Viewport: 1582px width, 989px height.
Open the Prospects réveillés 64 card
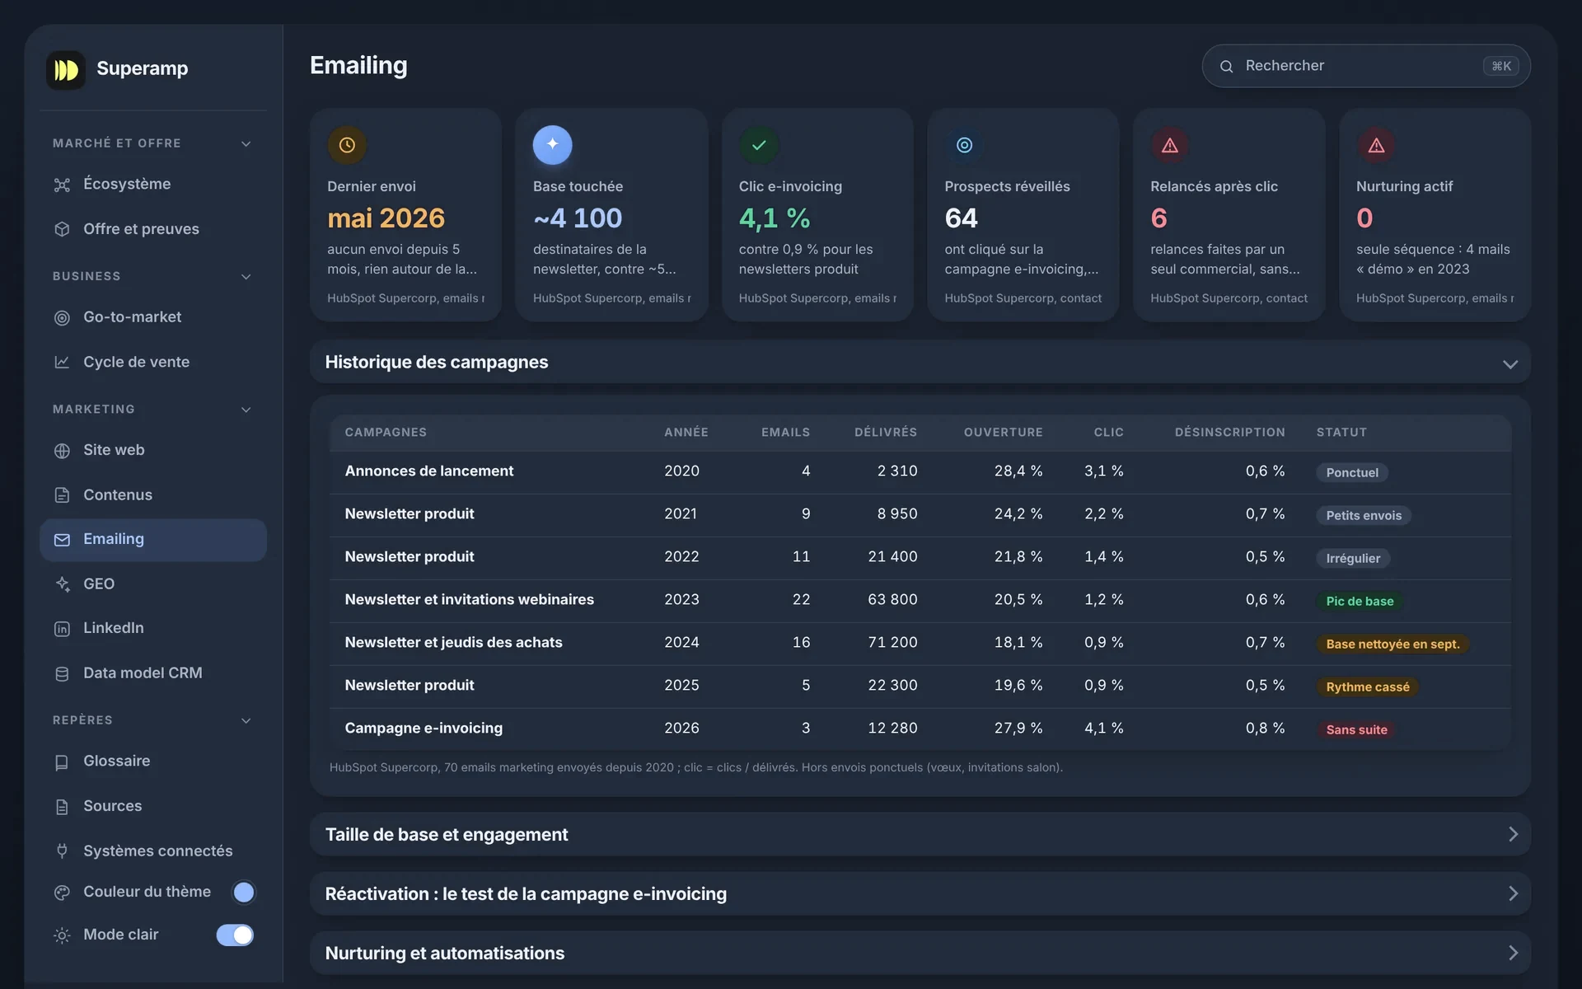point(1023,215)
